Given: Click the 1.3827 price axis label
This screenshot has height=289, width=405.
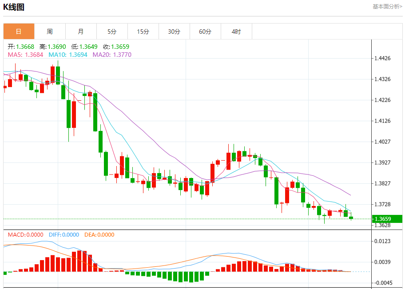Looking at the screenshot, I should tap(382, 184).
